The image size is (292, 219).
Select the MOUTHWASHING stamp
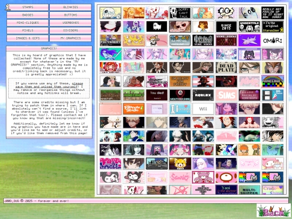pos(180,95)
